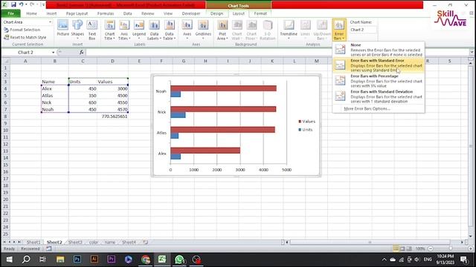Screen dimensions: 476x267
Task: Click the insert new worksheet icon
Action: coord(146,243)
